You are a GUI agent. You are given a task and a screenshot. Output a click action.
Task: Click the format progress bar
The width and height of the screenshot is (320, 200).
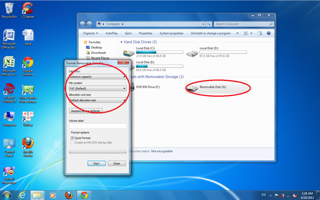97,152
